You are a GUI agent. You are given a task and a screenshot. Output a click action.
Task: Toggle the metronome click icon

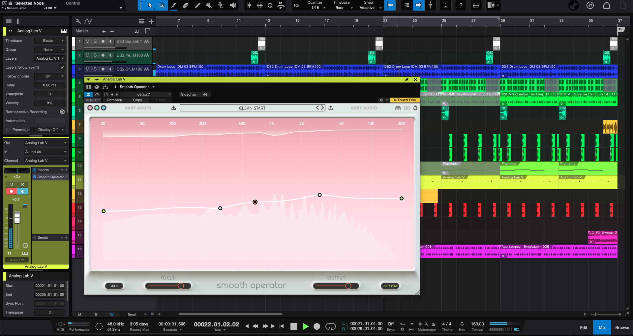(434, 324)
